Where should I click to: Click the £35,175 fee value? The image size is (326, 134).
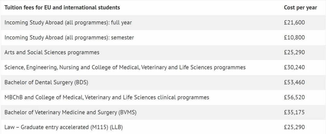[x=294, y=112]
